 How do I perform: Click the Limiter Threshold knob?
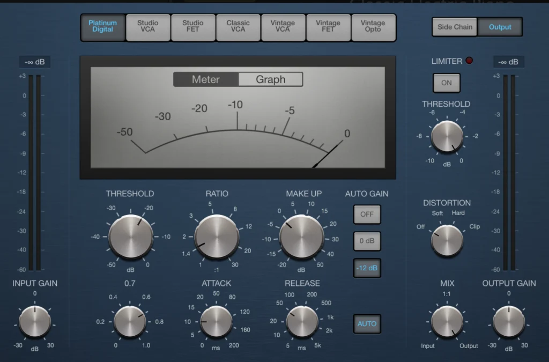(x=447, y=136)
